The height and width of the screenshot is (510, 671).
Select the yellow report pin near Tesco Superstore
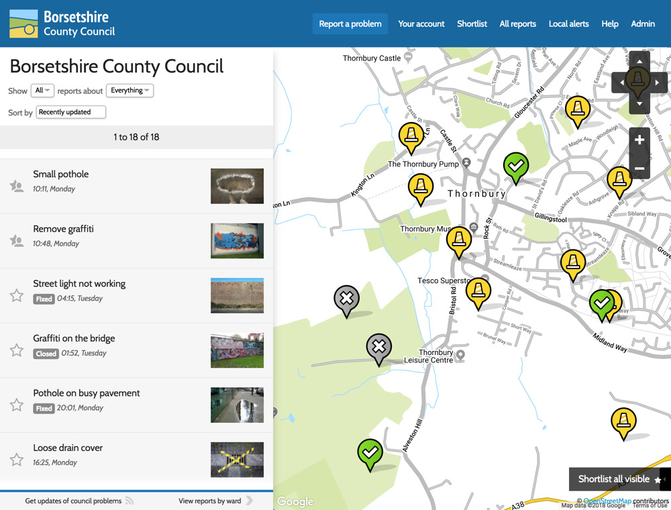pos(479,291)
